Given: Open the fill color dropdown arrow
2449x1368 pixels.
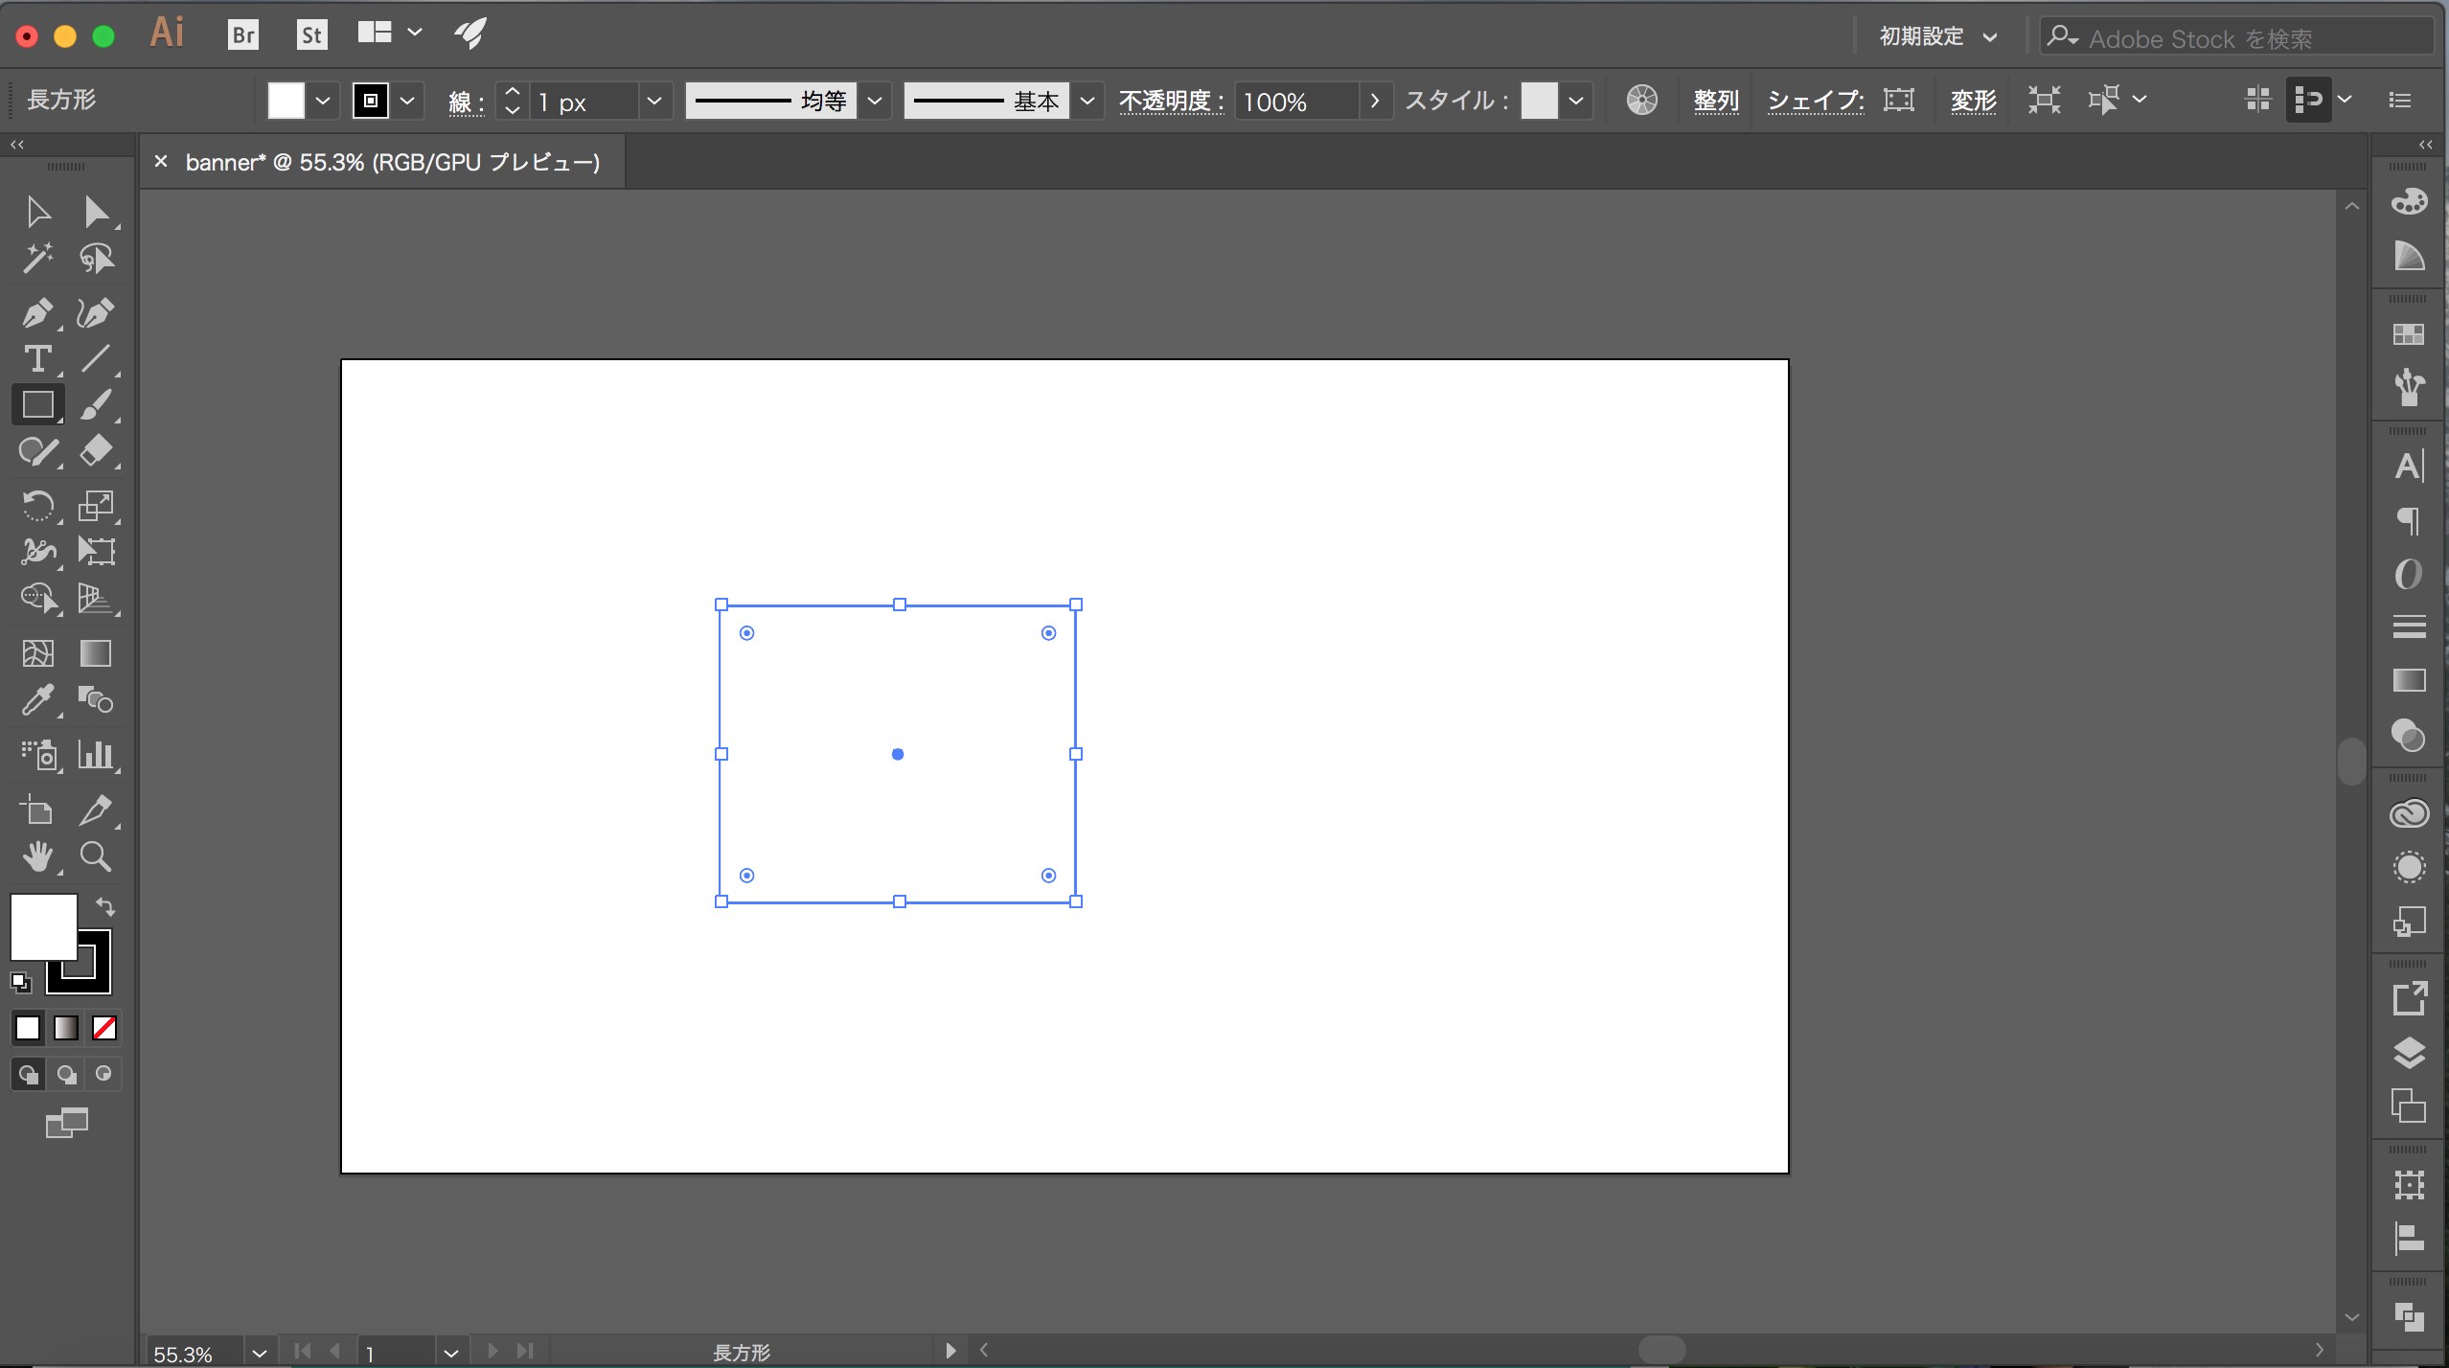Looking at the screenshot, I should click(x=323, y=101).
